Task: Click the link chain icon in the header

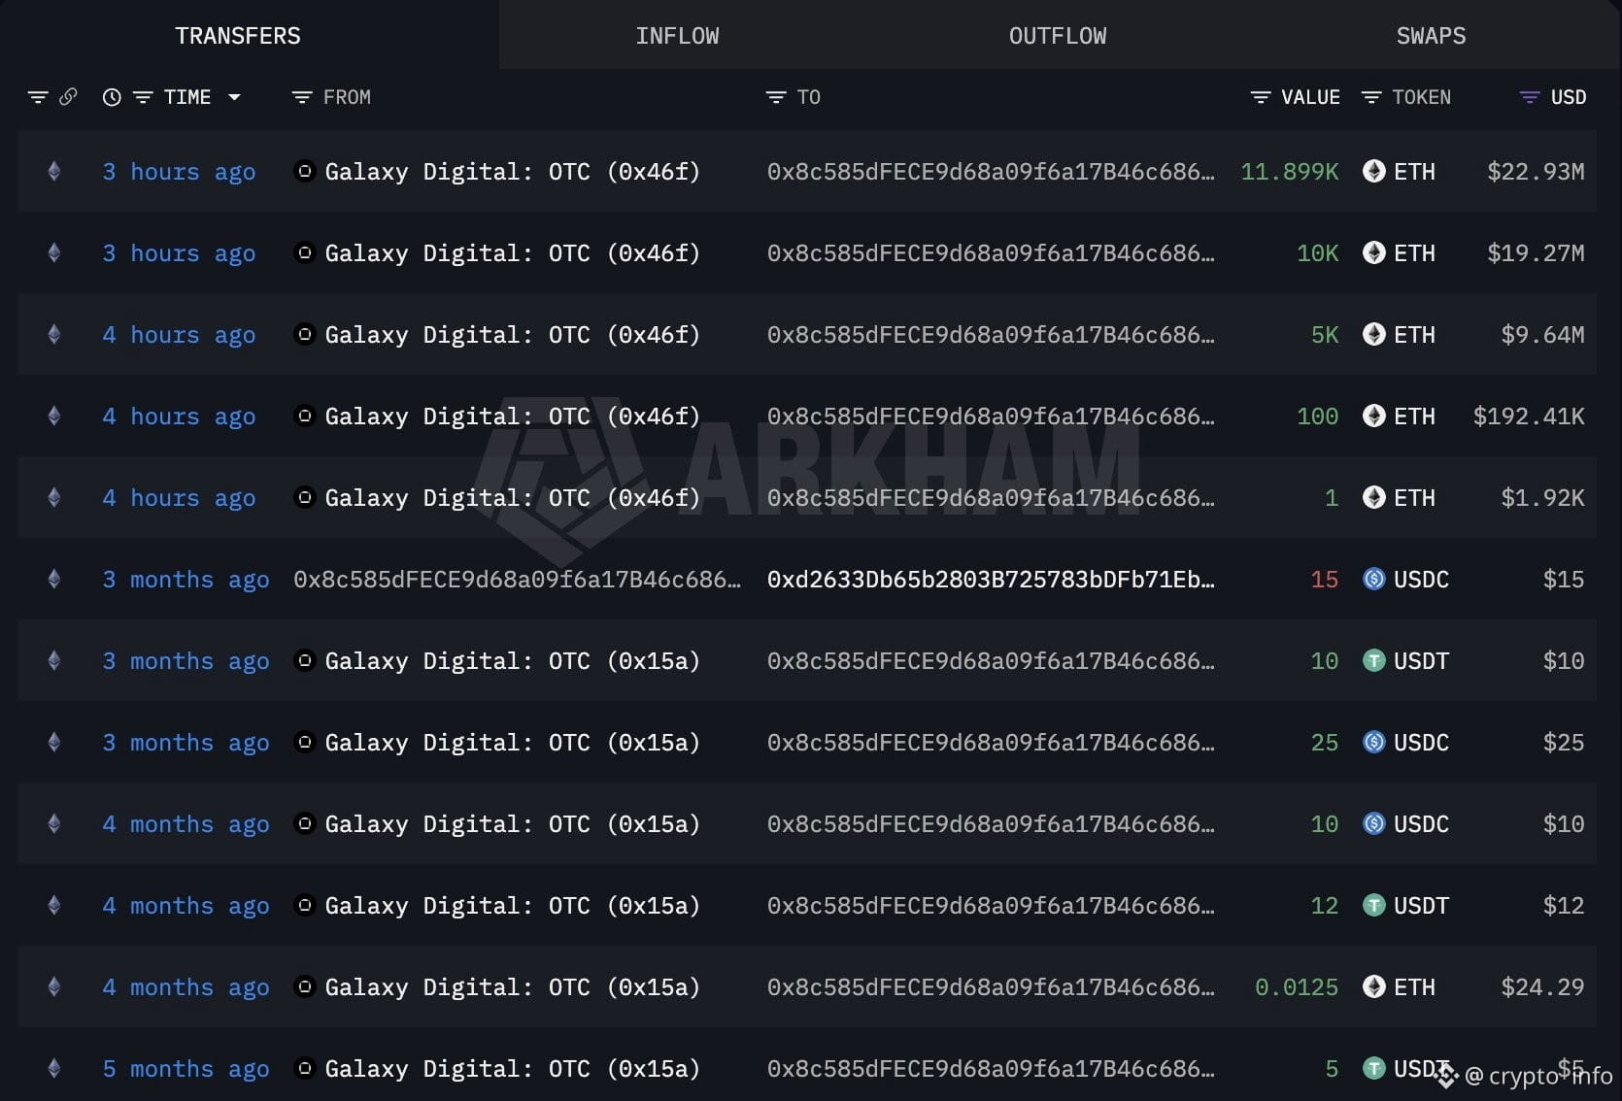Action: 68,97
